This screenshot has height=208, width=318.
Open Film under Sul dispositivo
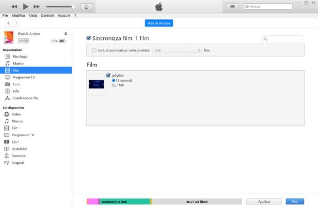[36, 128]
